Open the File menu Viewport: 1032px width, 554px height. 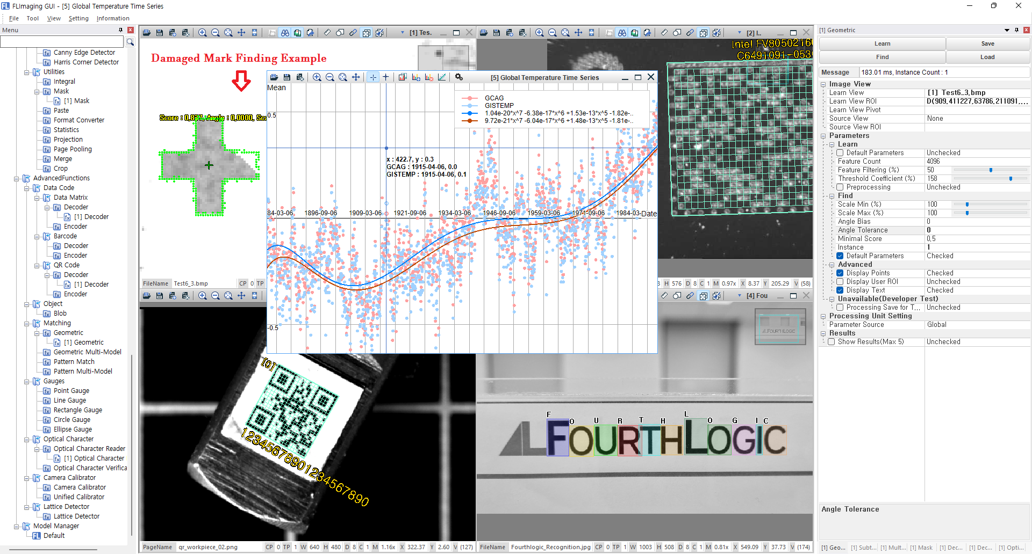point(14,18)
